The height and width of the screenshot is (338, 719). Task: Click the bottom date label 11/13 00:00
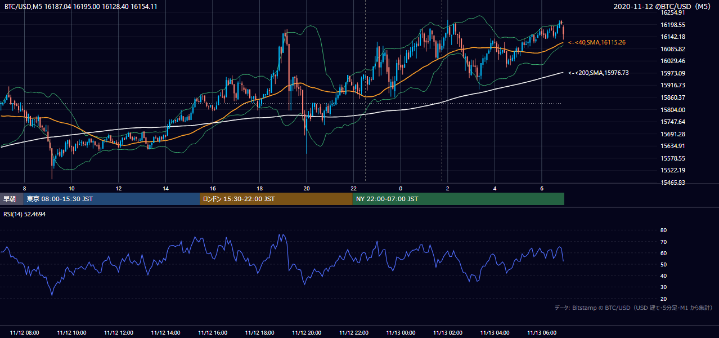pyautogui.click(x=401, y=333)
